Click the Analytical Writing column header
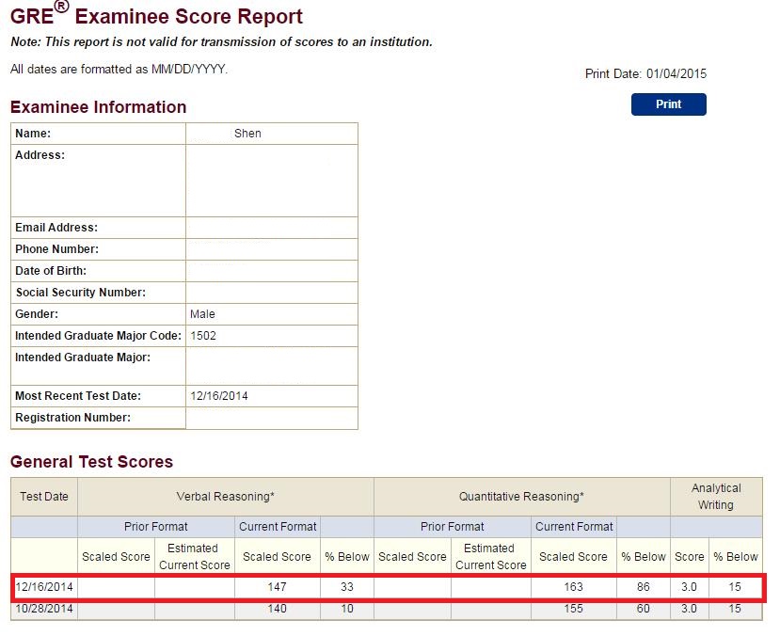Viewport: 780px width, 636px height. tap(716, 496)
